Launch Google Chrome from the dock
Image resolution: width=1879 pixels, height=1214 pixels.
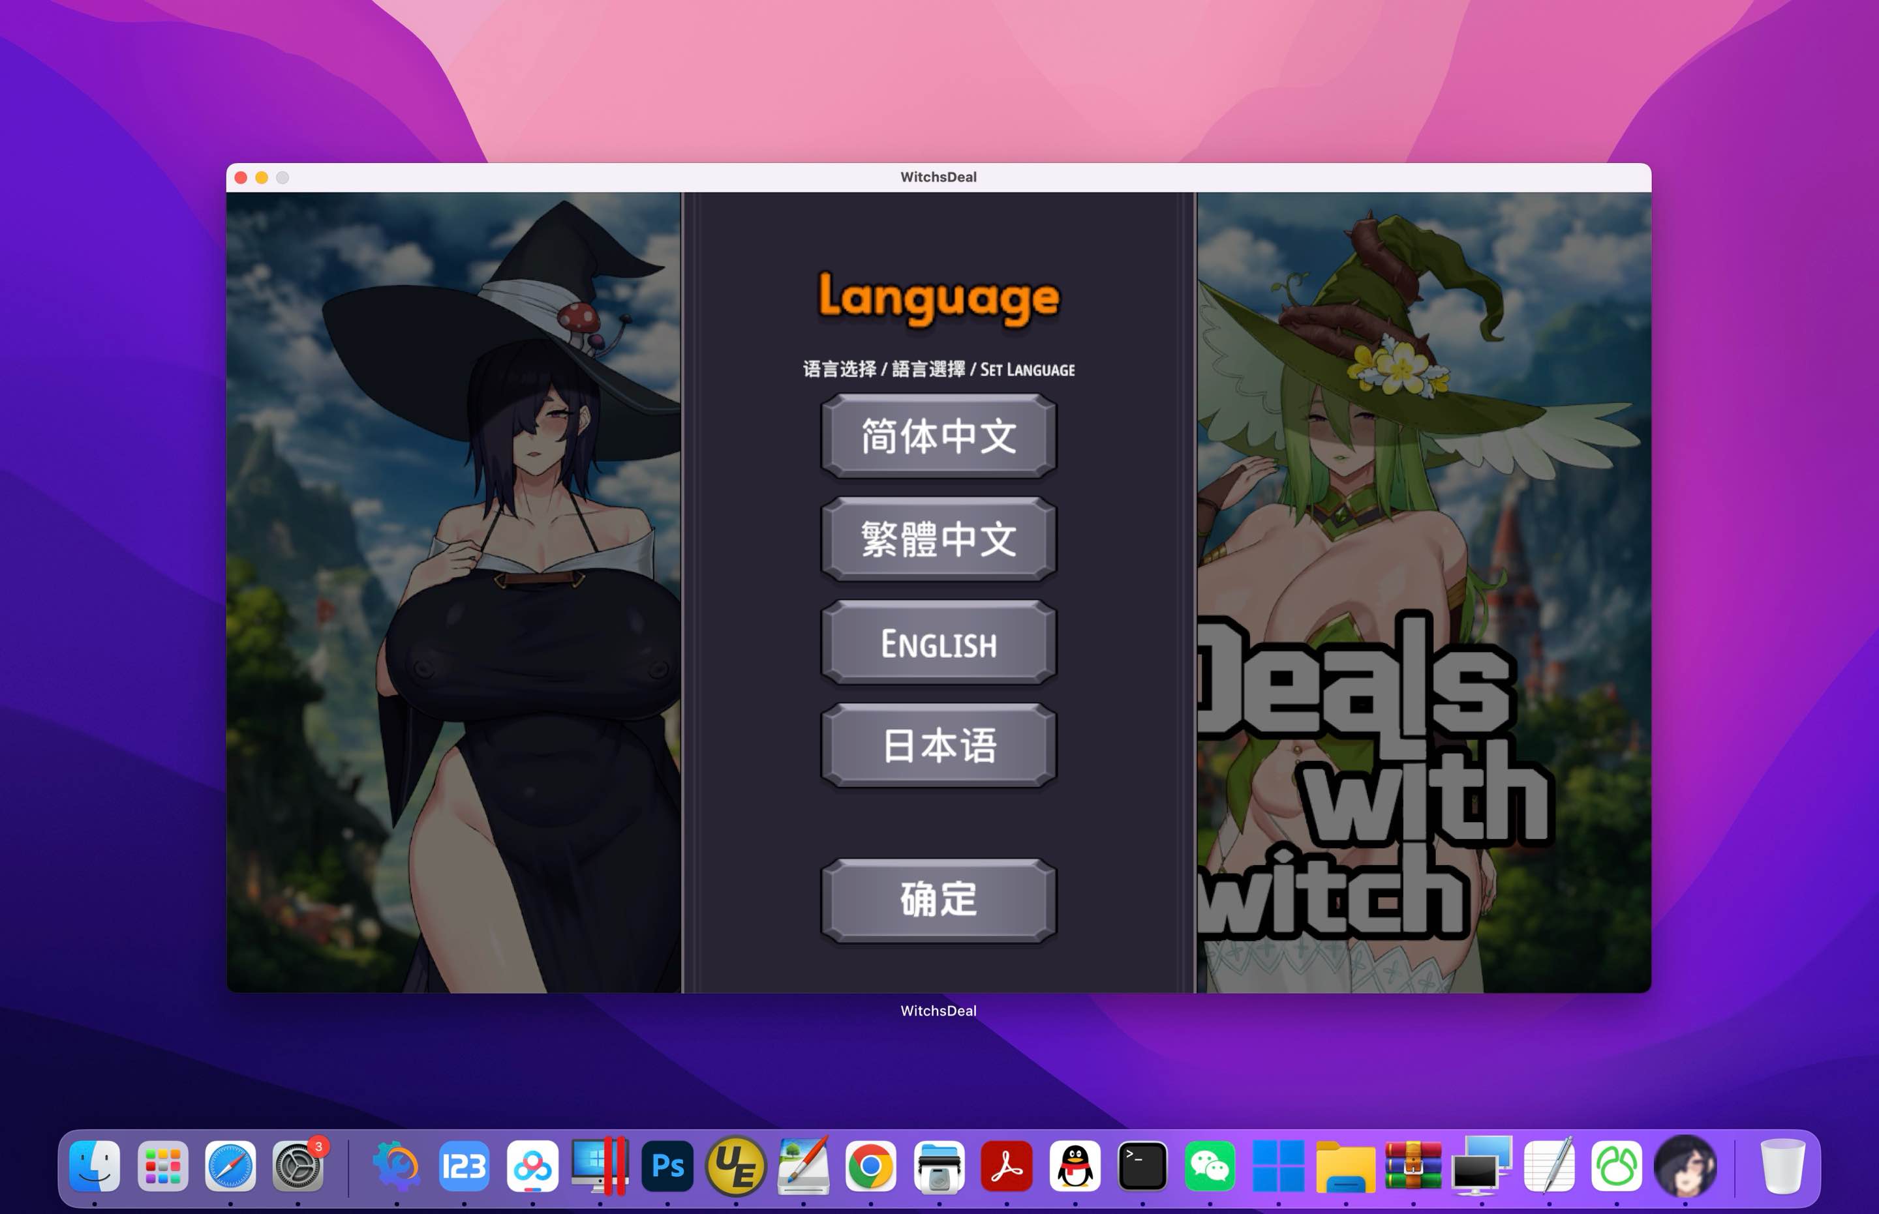[x=871, y=1166]
